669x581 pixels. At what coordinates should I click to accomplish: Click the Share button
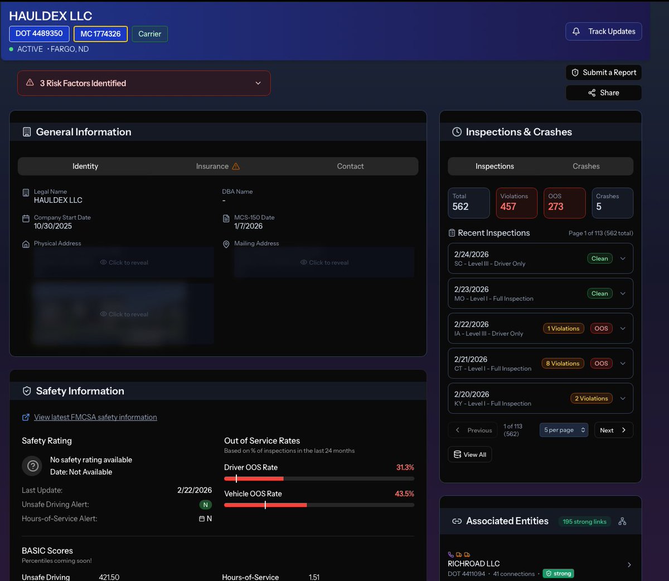pyautogui.click(x=604, y=93)
